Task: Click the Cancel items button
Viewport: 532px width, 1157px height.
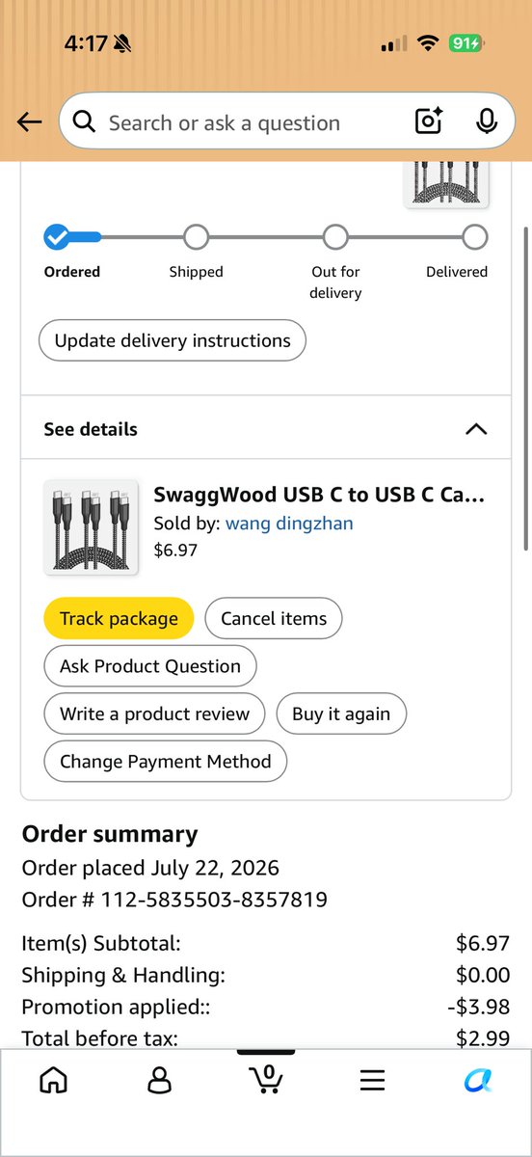Action: coord(274,619)
